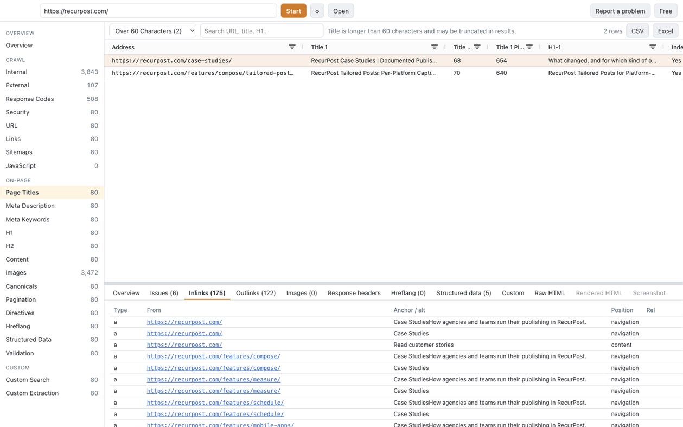683x427 pixels.
Task: Click the title pixel value 640
Action: 501,73
